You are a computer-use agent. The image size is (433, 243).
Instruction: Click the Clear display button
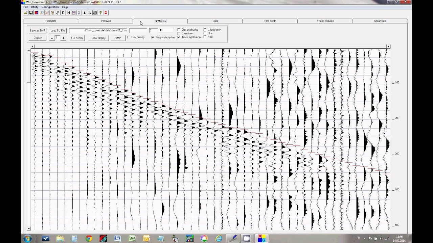(99, 38)
